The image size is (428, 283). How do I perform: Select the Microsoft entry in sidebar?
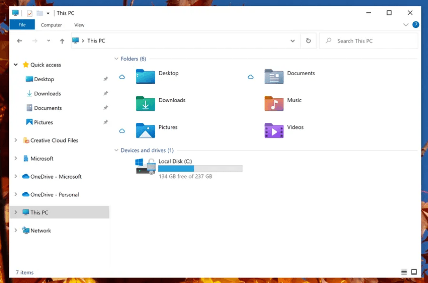(x=42, y=158)
